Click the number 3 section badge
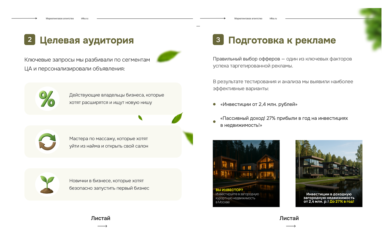The height and width of the screenshot is (243, 389). click(218, 39)
